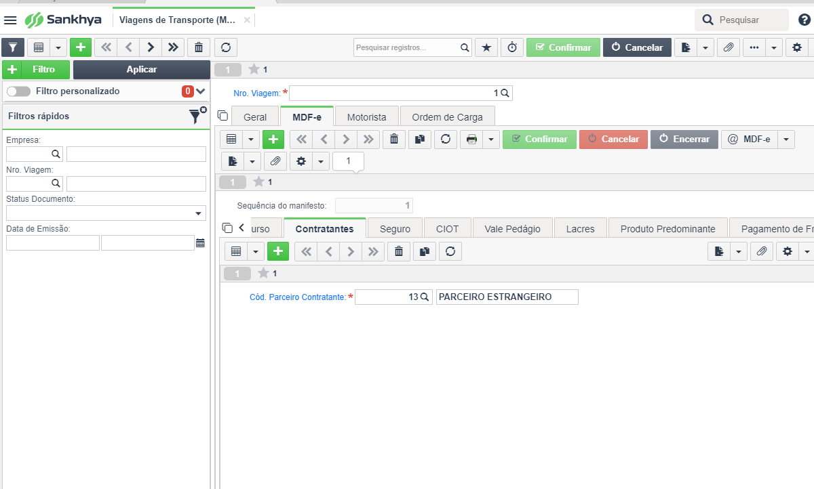
Task: Expand the custom filter count chevron
Action: tap(201, 91)
